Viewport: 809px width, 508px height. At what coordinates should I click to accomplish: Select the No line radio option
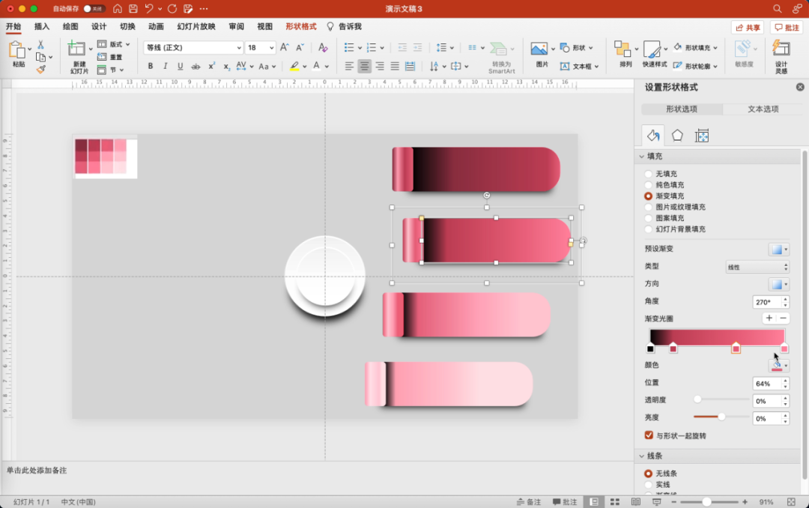click(648, 474)
